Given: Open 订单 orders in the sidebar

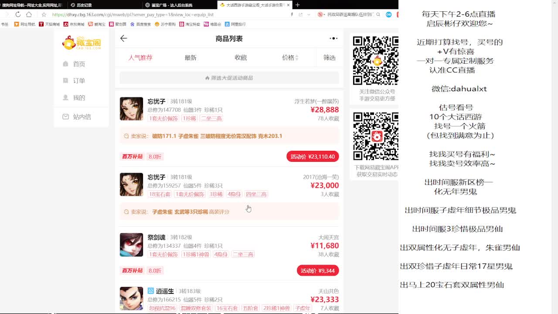Looking at the screenshot, I should coord(74,81).
